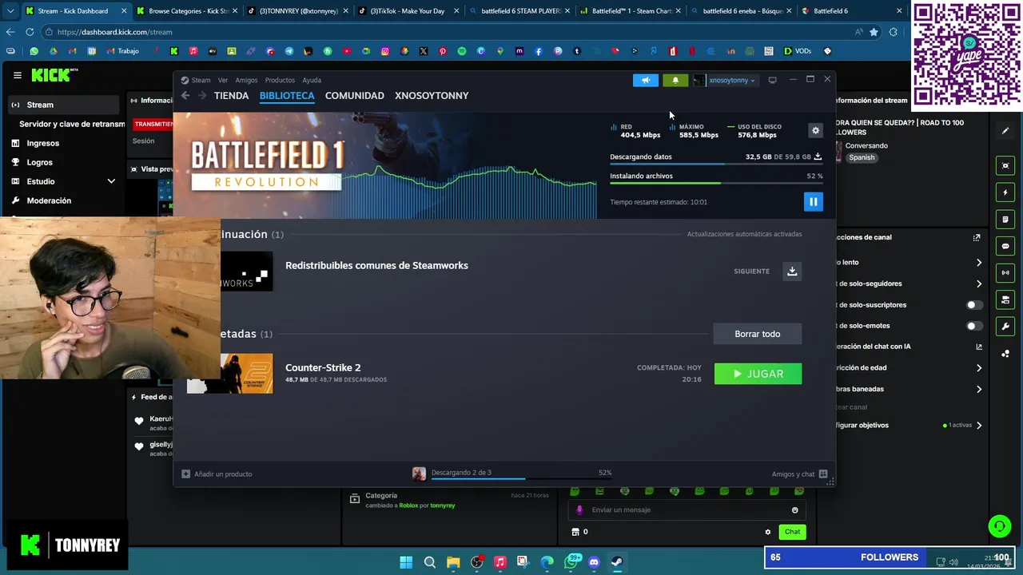Click the green support headset button
Image resolution: width=1023 pixels, height=575 pixels.
(x=999, y=526)
